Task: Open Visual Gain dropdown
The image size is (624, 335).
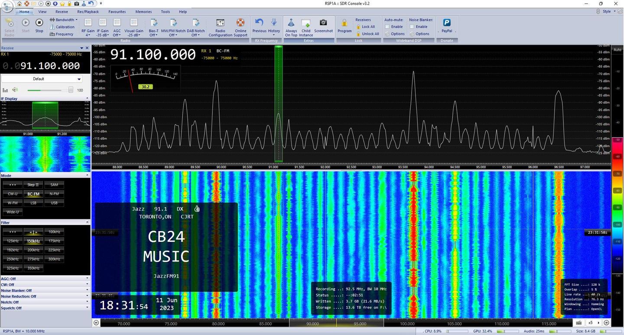Action: pyautogui.click(x=134, y=27)
